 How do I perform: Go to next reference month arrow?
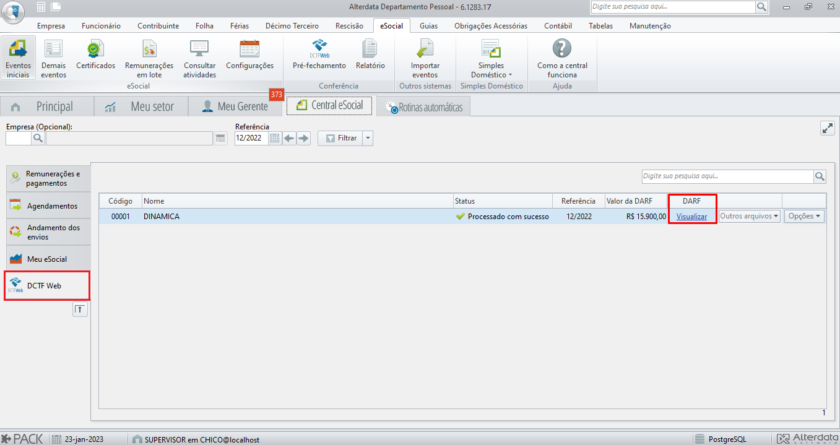303,138
